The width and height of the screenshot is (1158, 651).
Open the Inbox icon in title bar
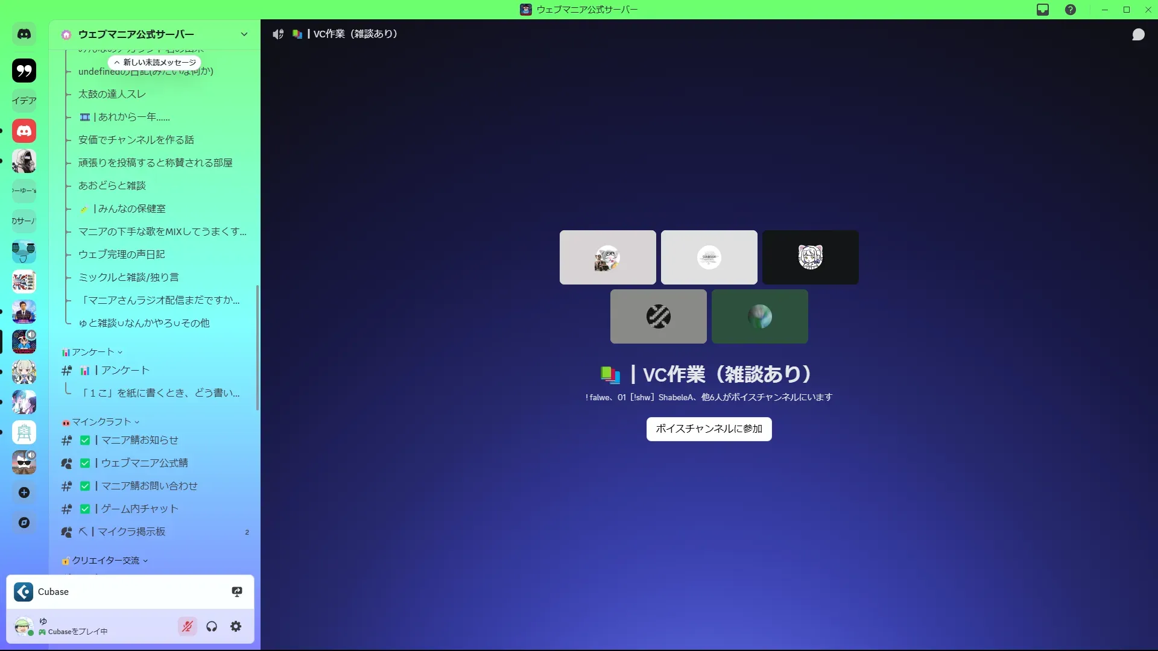1043,10
